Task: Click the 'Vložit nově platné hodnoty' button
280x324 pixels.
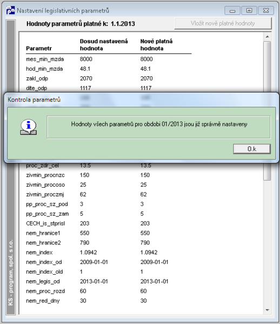Action: pyautogui.click(x=223, y=23)
